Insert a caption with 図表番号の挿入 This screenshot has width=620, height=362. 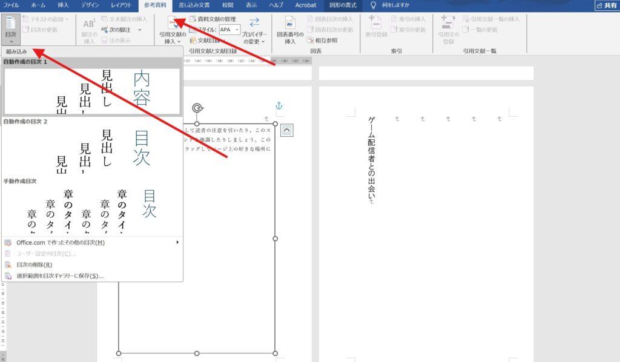pos(291,28)
